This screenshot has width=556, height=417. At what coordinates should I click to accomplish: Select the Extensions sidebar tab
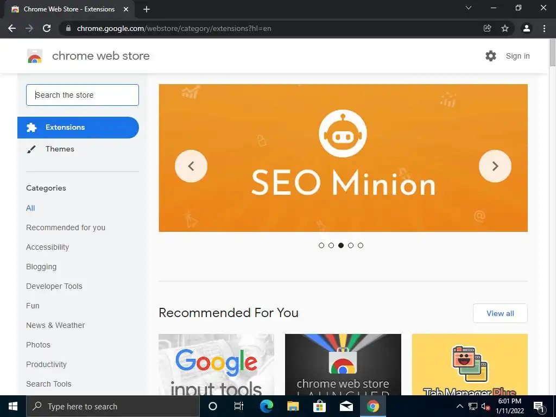tap(78, 128)
